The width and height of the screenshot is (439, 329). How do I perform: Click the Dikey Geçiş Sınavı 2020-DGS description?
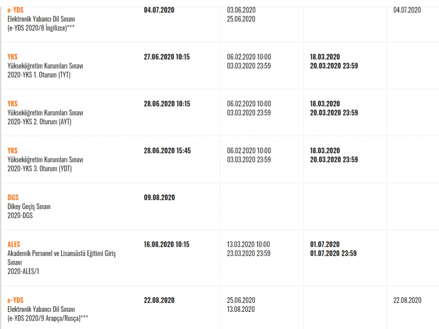pyautogui.click(x=29, y=211)
